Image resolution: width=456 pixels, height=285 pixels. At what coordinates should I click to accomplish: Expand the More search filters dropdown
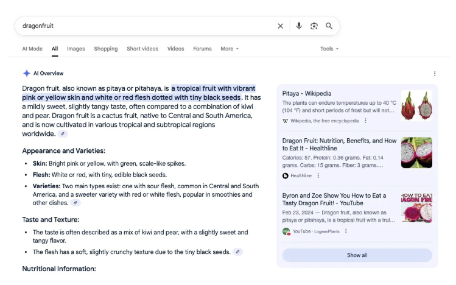coord(230,49)
